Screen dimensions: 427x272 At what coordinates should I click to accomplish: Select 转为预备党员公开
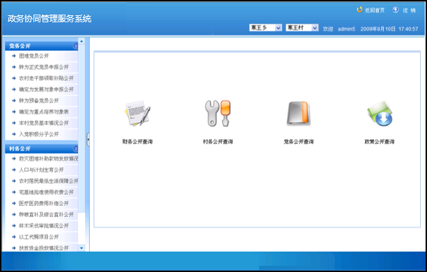pos(39,101)
